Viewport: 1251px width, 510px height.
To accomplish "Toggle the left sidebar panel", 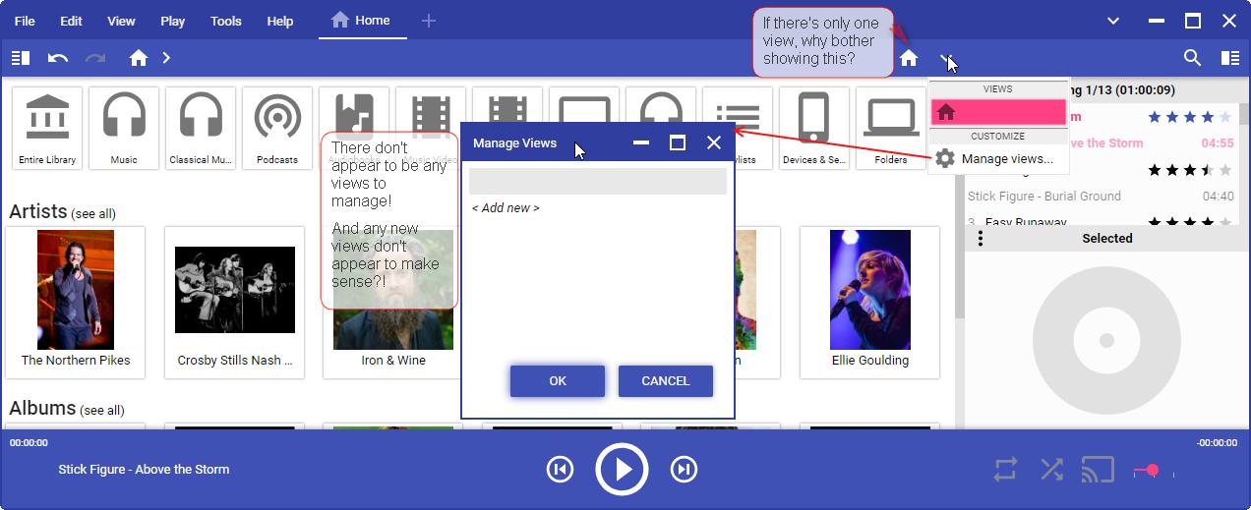I will click(x=21, y=58).
